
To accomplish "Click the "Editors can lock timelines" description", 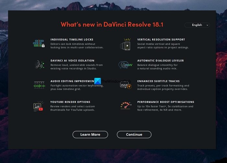I will click(x=77, y=46).
